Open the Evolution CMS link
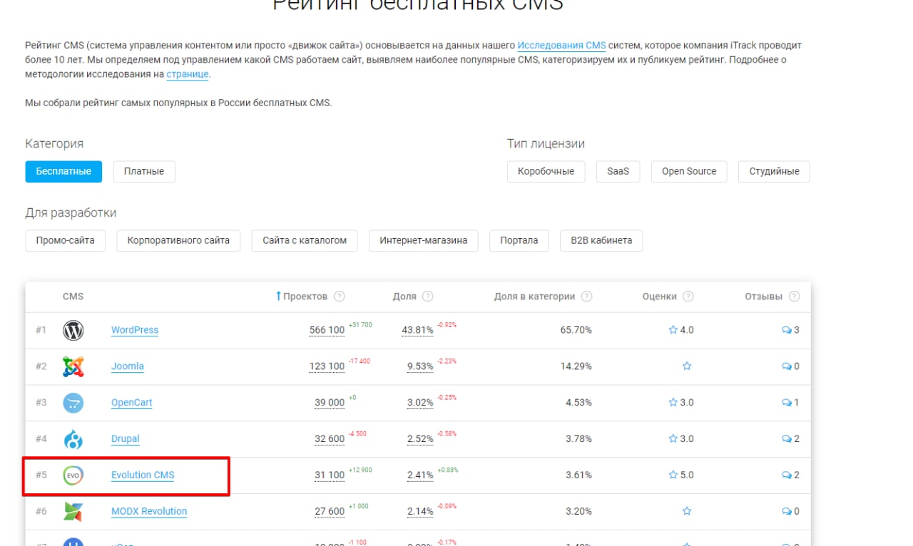 coord(143,475)
